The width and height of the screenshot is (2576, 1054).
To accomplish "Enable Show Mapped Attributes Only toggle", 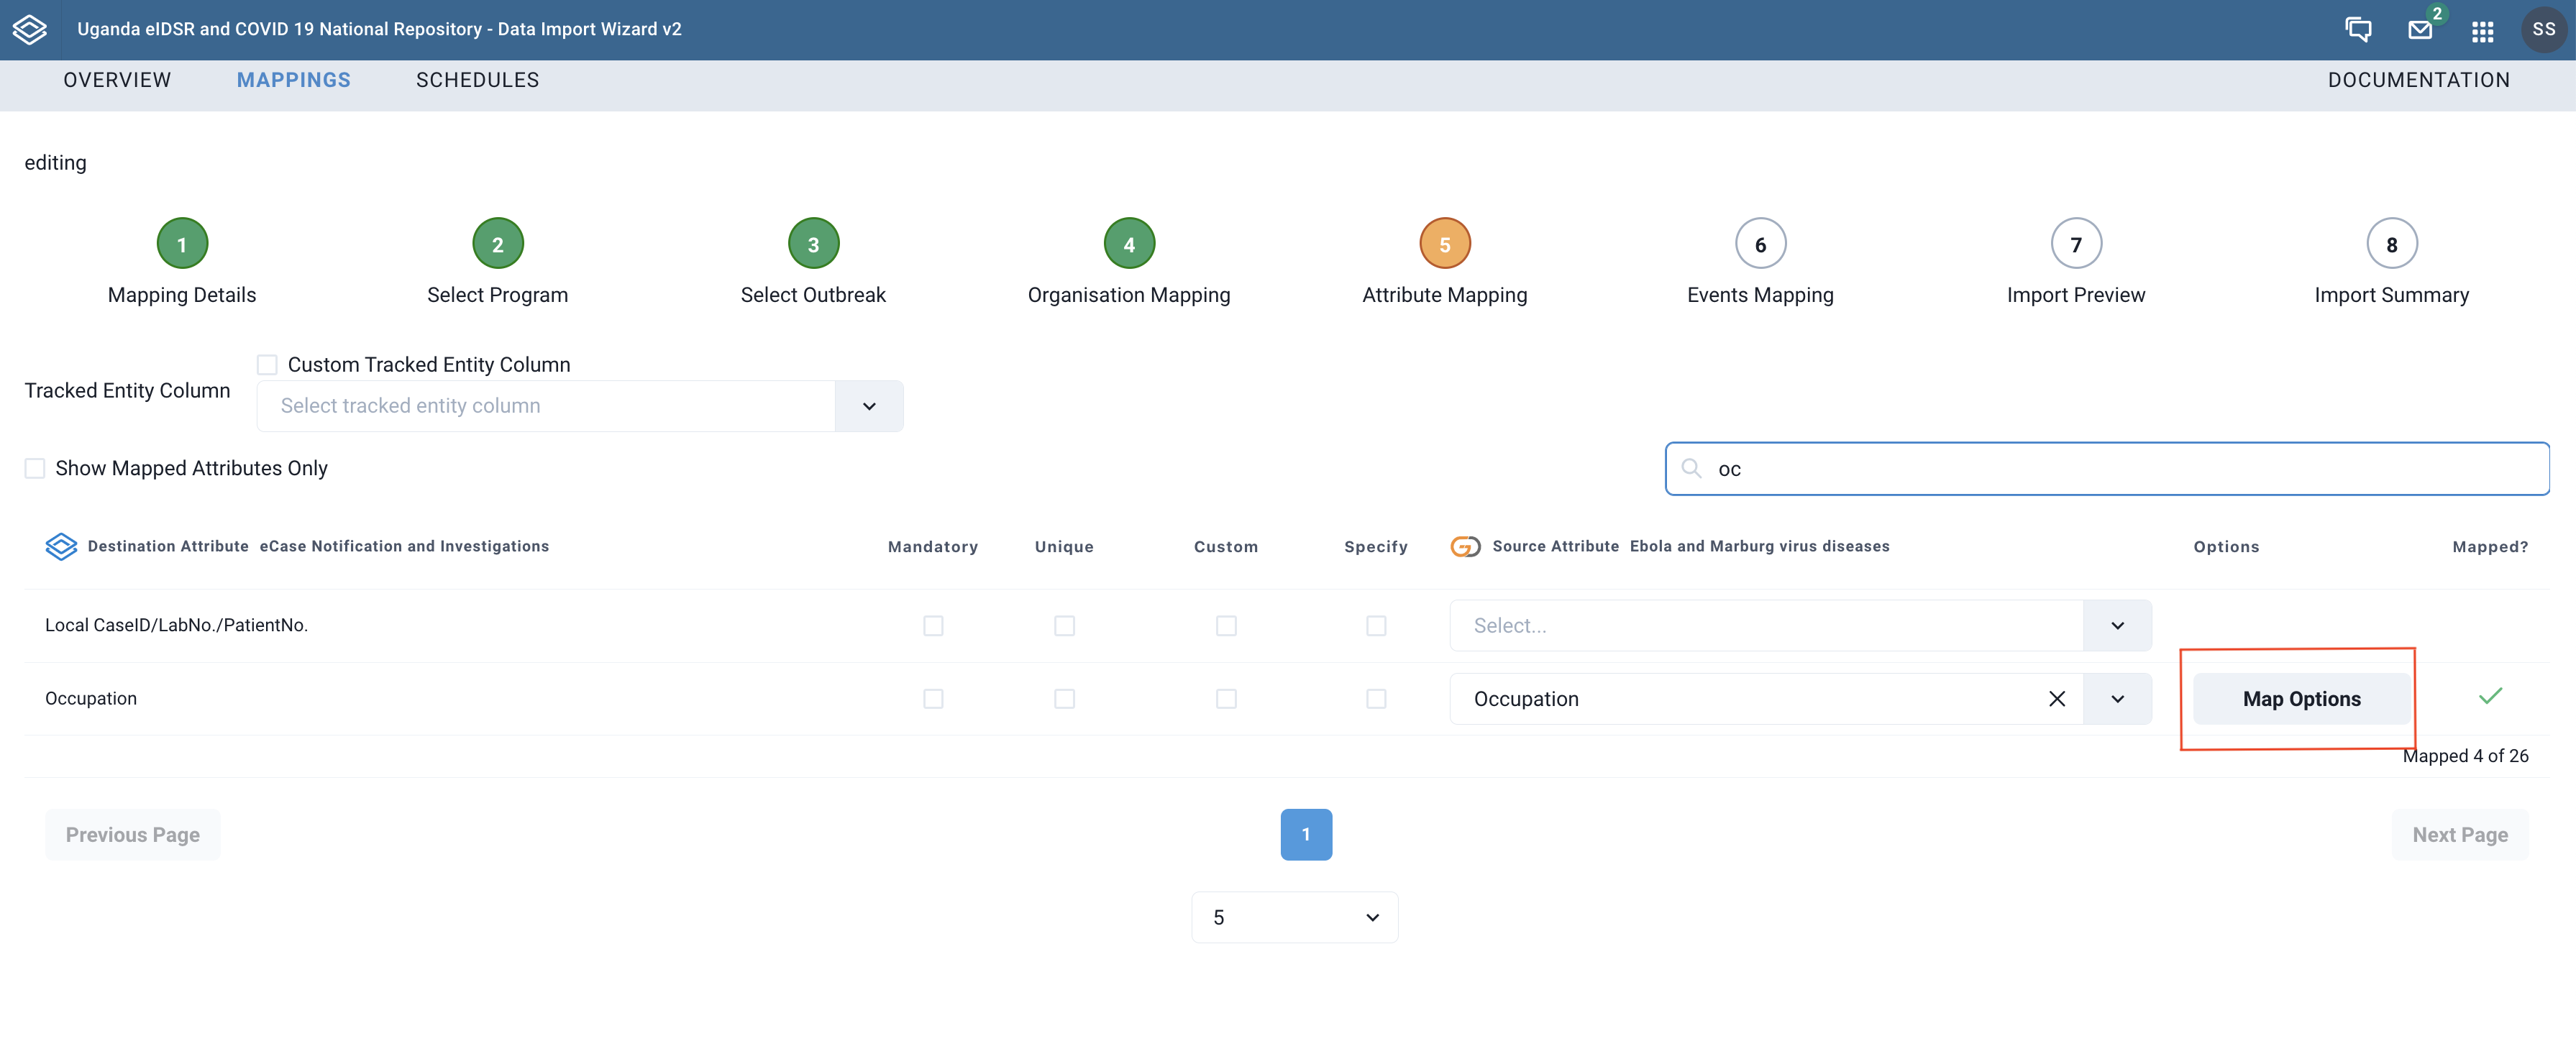I will click(x=35, y=468).
